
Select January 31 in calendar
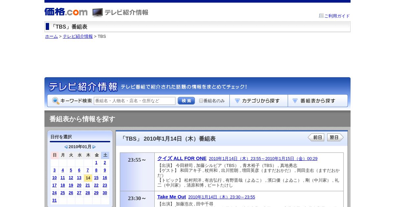click(54, 200)
